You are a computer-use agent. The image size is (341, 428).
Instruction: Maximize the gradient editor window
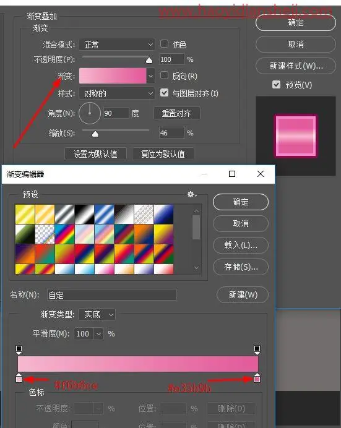(232, 174)
